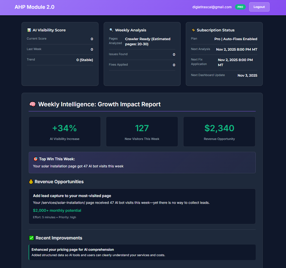Click the '0 (Stable)' trend value
This screenshot has width=286, height=268.
click(85, 60)
